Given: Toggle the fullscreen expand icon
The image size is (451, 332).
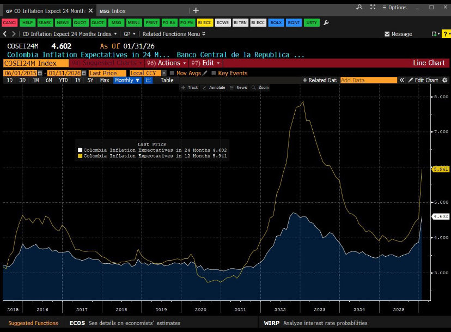Looking at the screenshot, I should pos(373,7).
